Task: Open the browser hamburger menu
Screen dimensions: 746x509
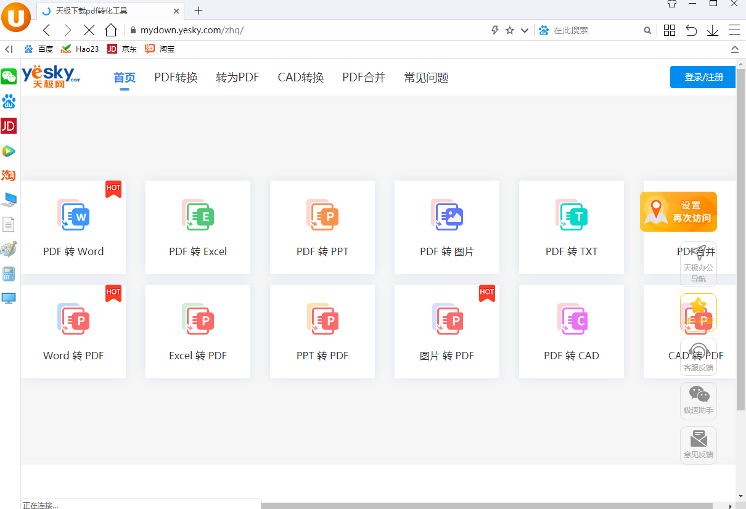Action: (x=734, y=30)
